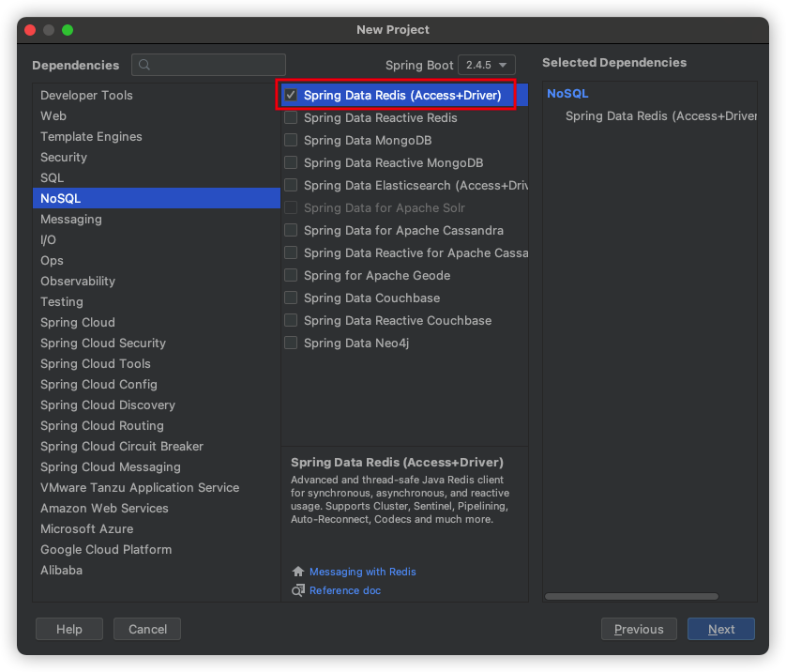The image size is (786, 672).
Task: Select Spring Cloud Circuit Breaker category
Action: click(x=157, y=447)
